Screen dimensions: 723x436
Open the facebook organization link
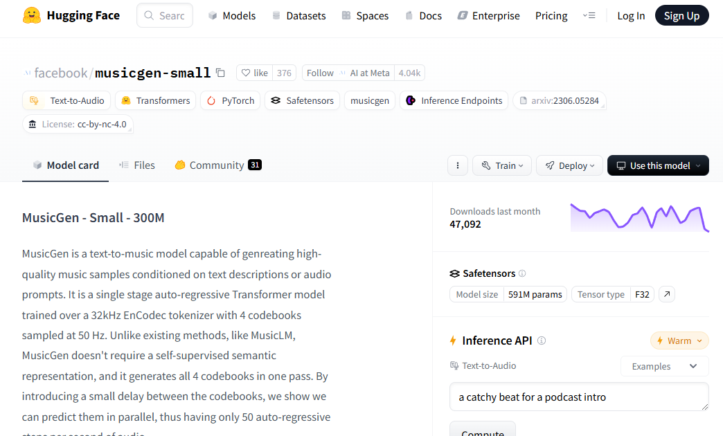pyautogui.click(x=60, y=73)
